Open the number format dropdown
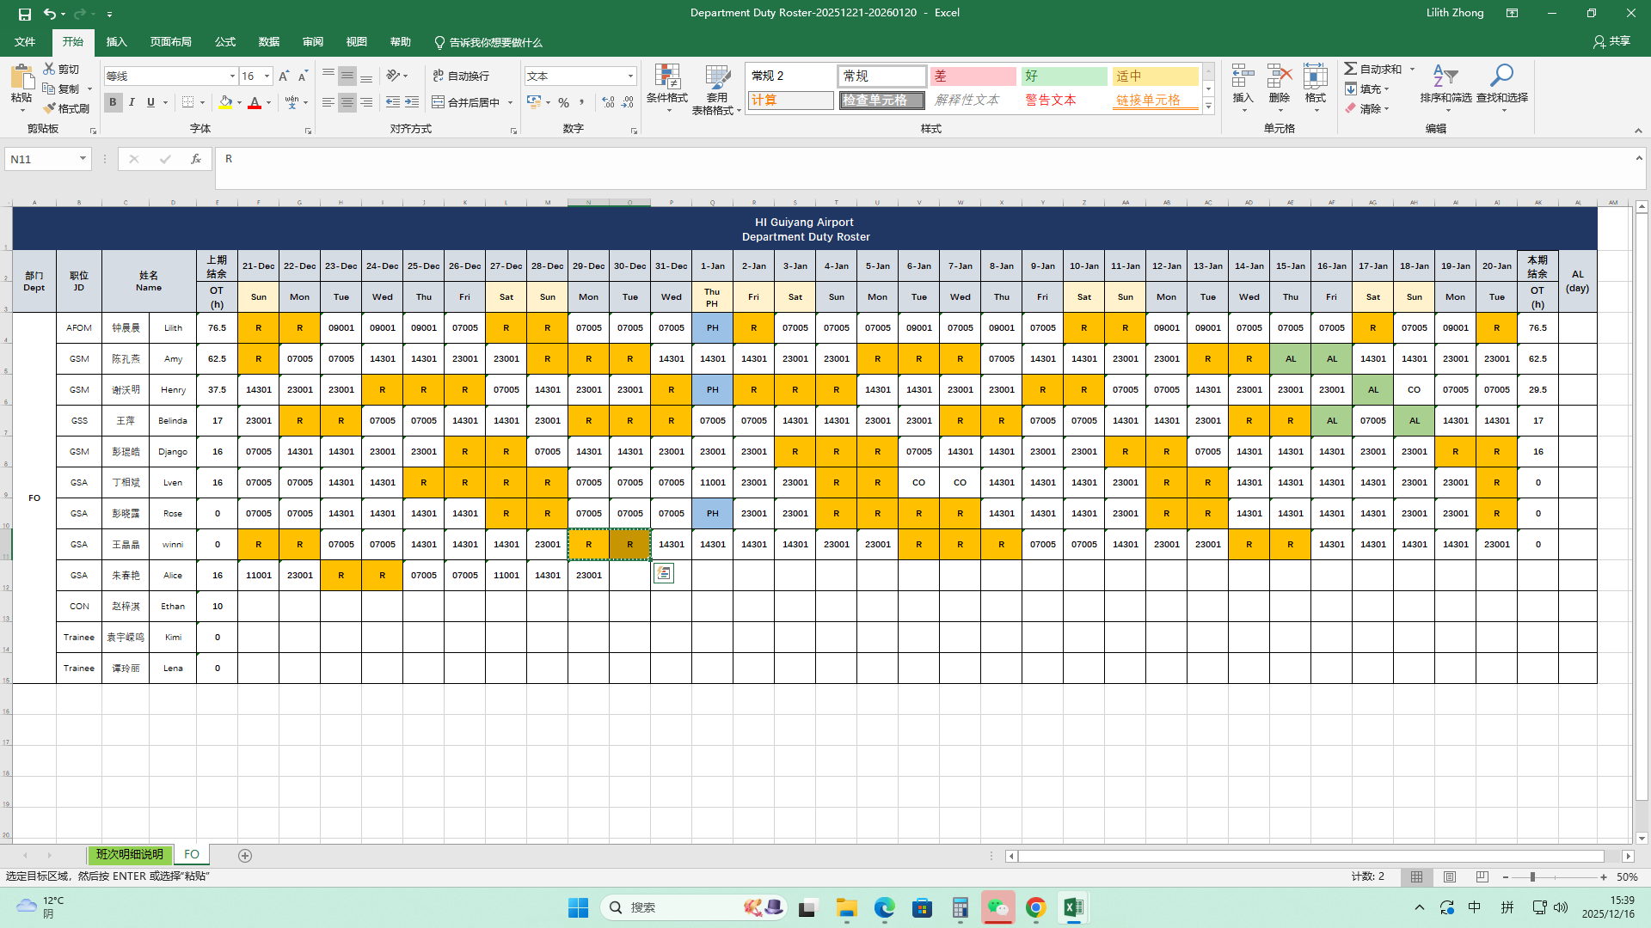Viewport: 1651px width, 928px height. click(630, 76)
